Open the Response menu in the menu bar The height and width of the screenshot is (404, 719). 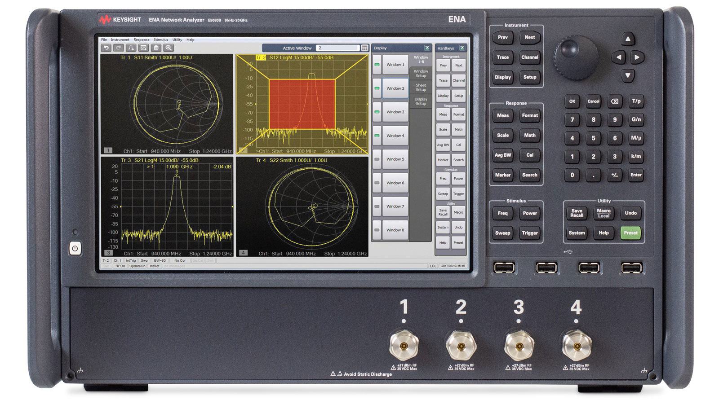tap(142, 40)
